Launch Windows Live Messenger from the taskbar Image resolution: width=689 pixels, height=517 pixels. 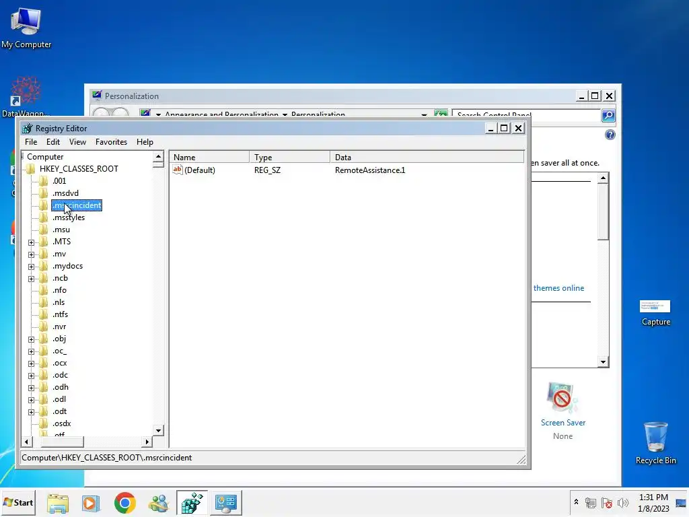pos(159,503)
